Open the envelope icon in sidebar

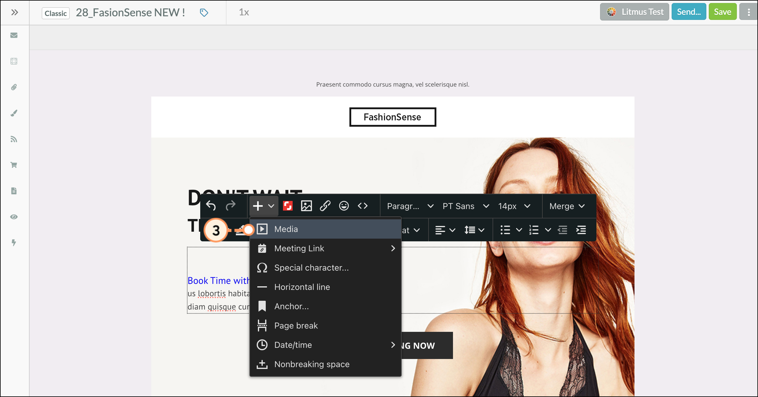click(14, 35)
